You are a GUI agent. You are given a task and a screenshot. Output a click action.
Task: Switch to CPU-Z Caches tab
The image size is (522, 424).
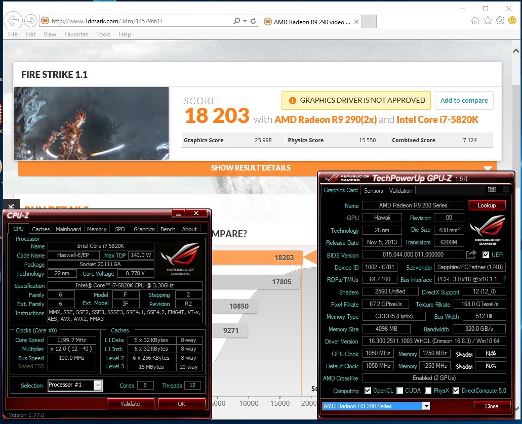coord(41,229)
